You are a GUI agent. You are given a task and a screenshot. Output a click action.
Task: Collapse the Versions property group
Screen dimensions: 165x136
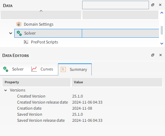pos(5,90)
